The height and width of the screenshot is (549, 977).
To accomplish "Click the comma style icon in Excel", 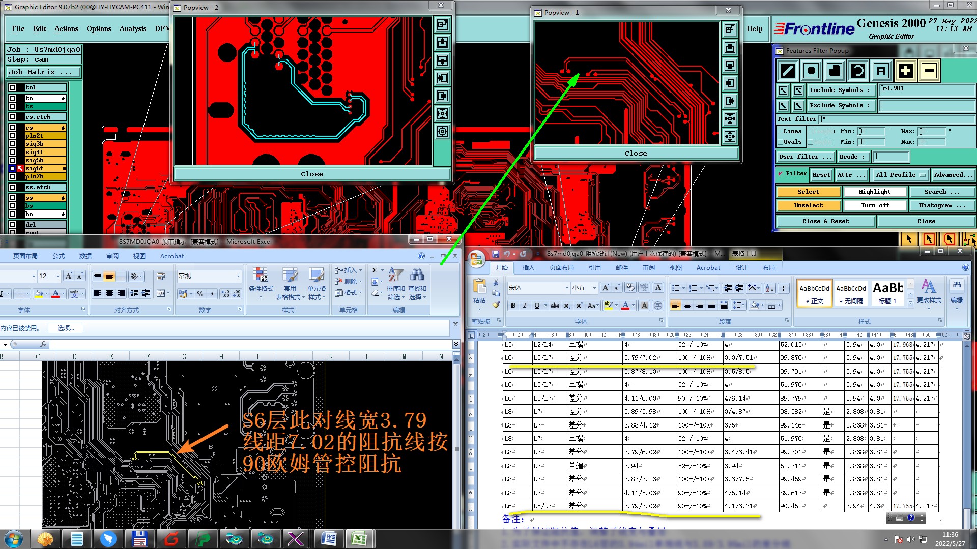I will 212,293.
